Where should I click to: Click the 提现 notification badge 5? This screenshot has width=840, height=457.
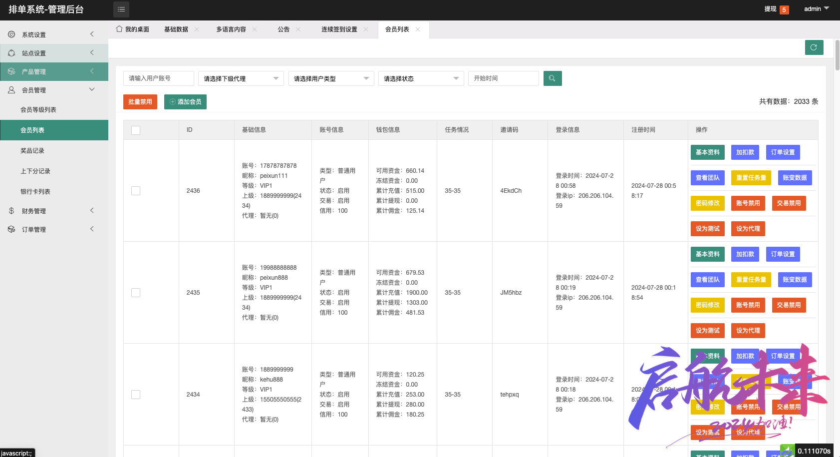784,9
